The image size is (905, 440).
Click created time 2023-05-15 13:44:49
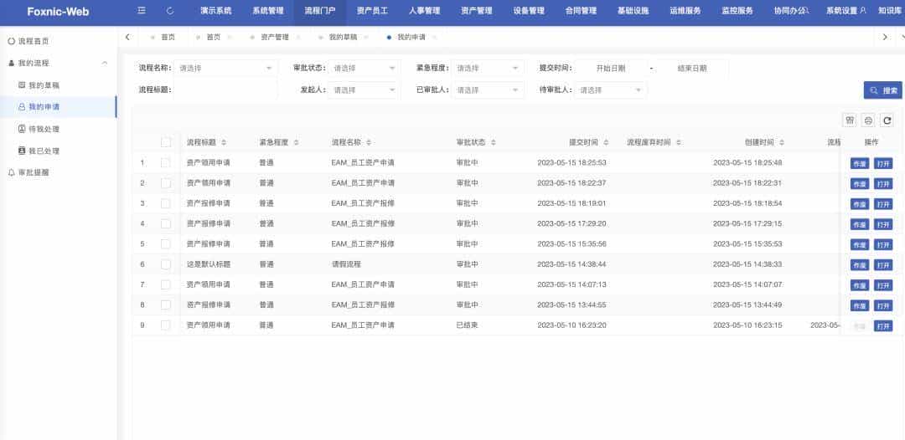[747, 304]
